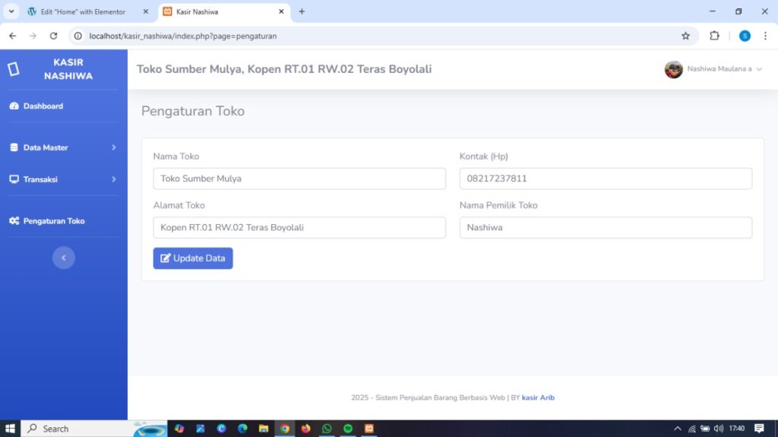The height and width of the screenshot is (437, 778).
Task: Click the Data Master database icon
Action: point(14,147)
